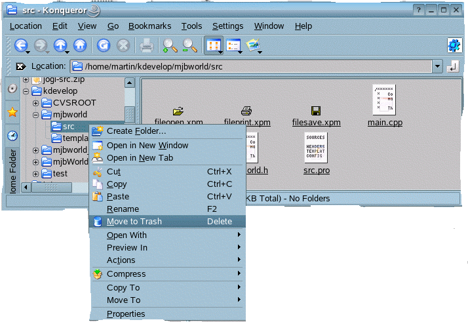Image resolution: width=468 pixels, height=322 pixels.
Task: Click the Back navigation arrow icon
Action: tap(20, 45)
